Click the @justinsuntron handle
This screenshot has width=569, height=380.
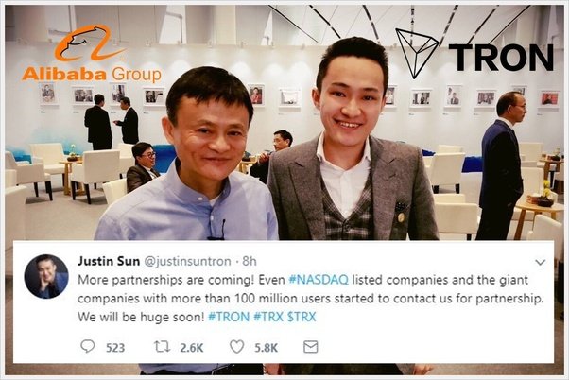pyautogui.click(x=187, y=261)
